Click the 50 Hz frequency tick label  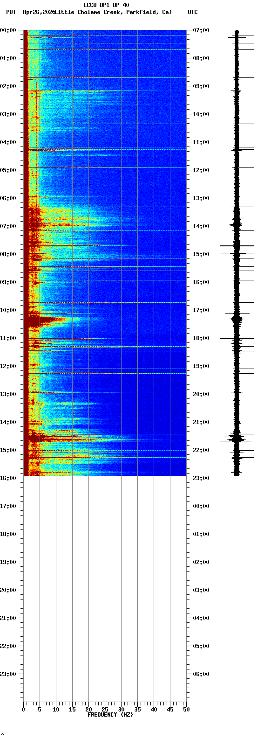(186, 710)
